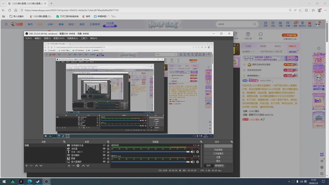Lock the video capture device source
This screenshot has height=185, width=329.
[x=108, y=146]
